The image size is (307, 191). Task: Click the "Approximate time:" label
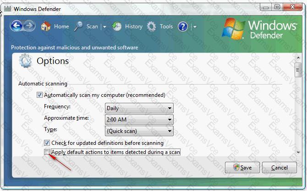(x=66, y=118)
